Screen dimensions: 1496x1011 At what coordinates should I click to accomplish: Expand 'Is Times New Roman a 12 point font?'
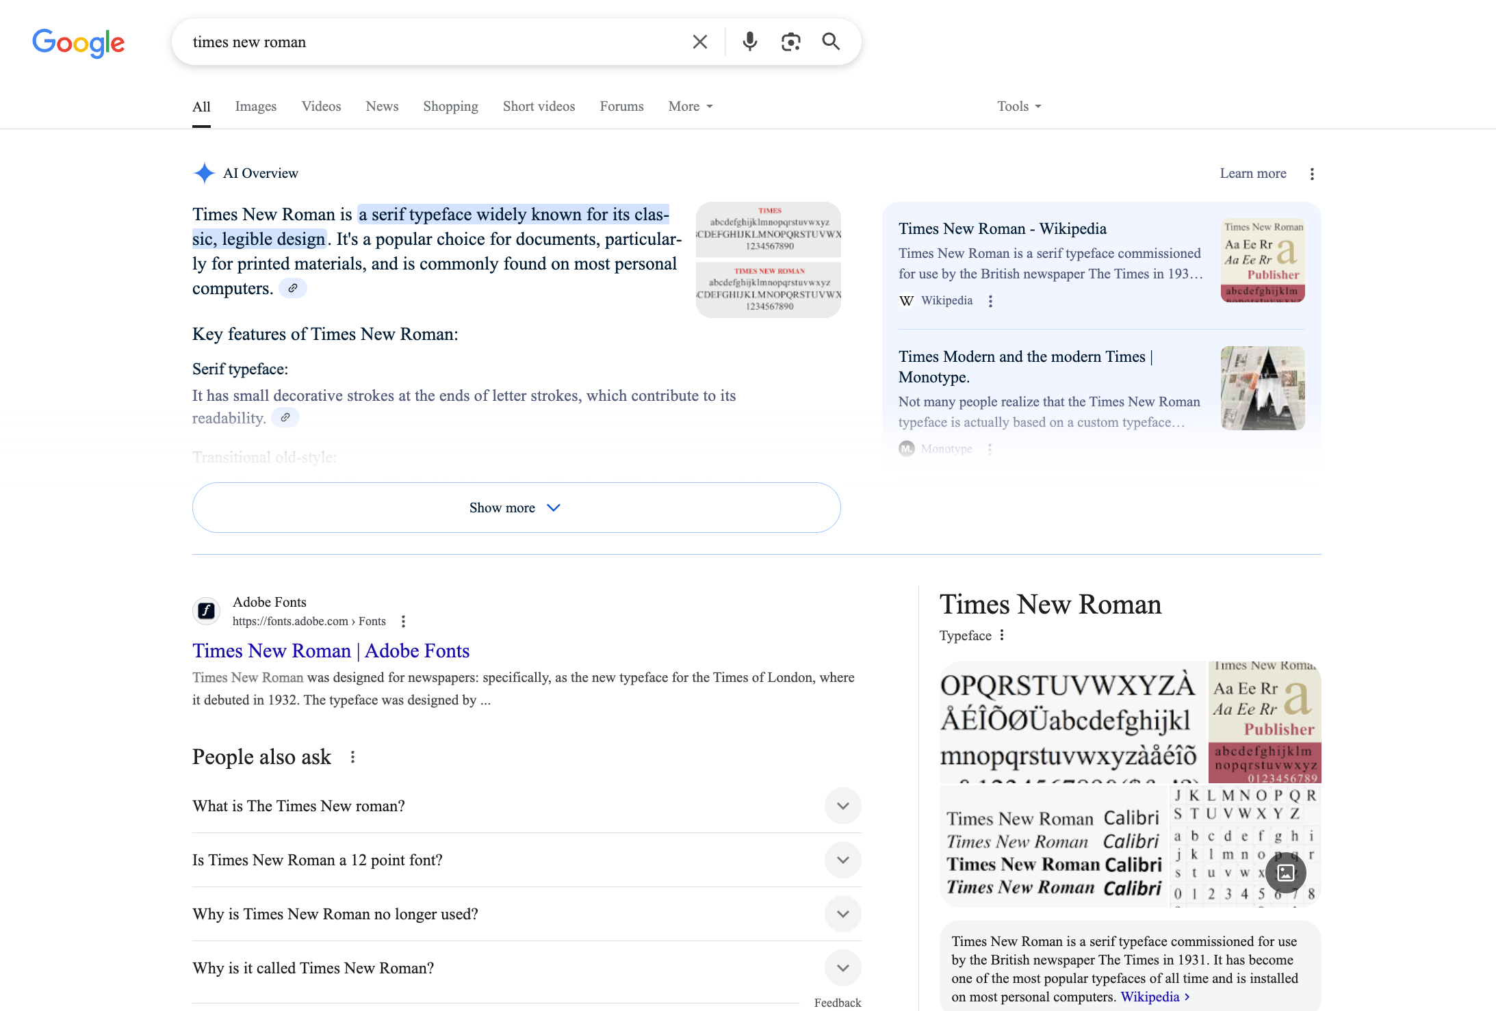click(x=526, y=860)
